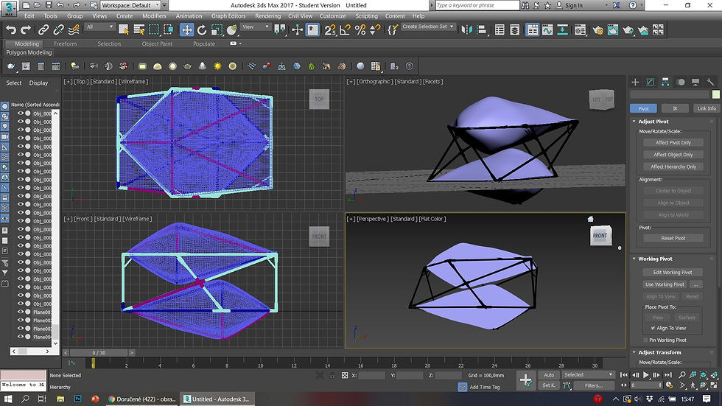Select the Move transform tool
This screenshot has width=722, height=406.
187,30
